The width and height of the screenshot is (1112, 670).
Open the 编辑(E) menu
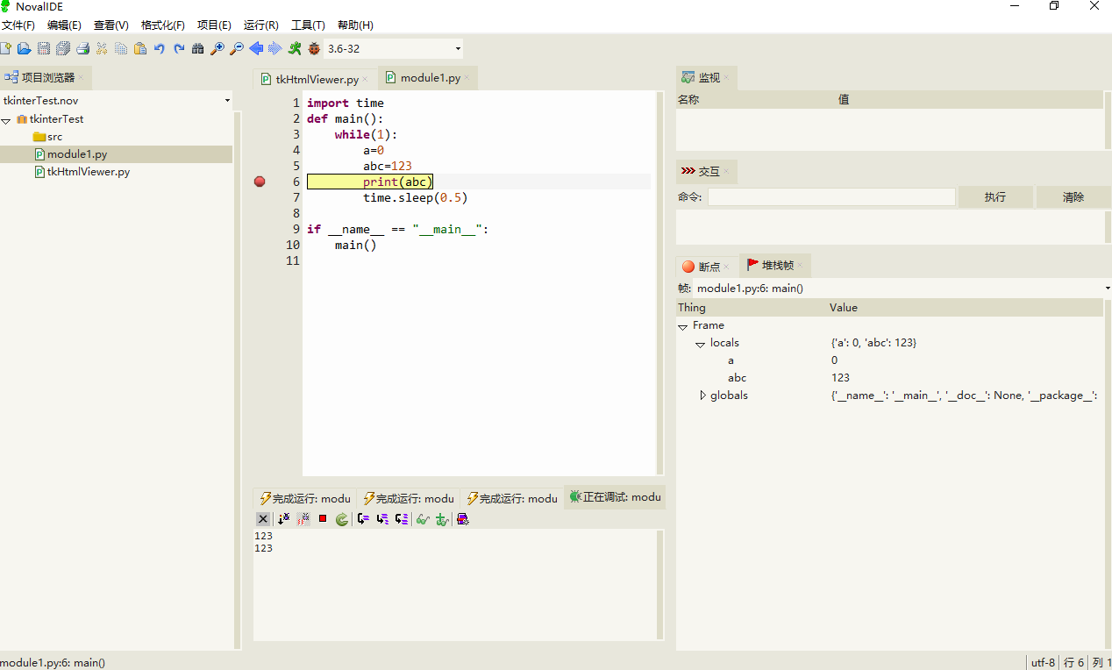64,25
